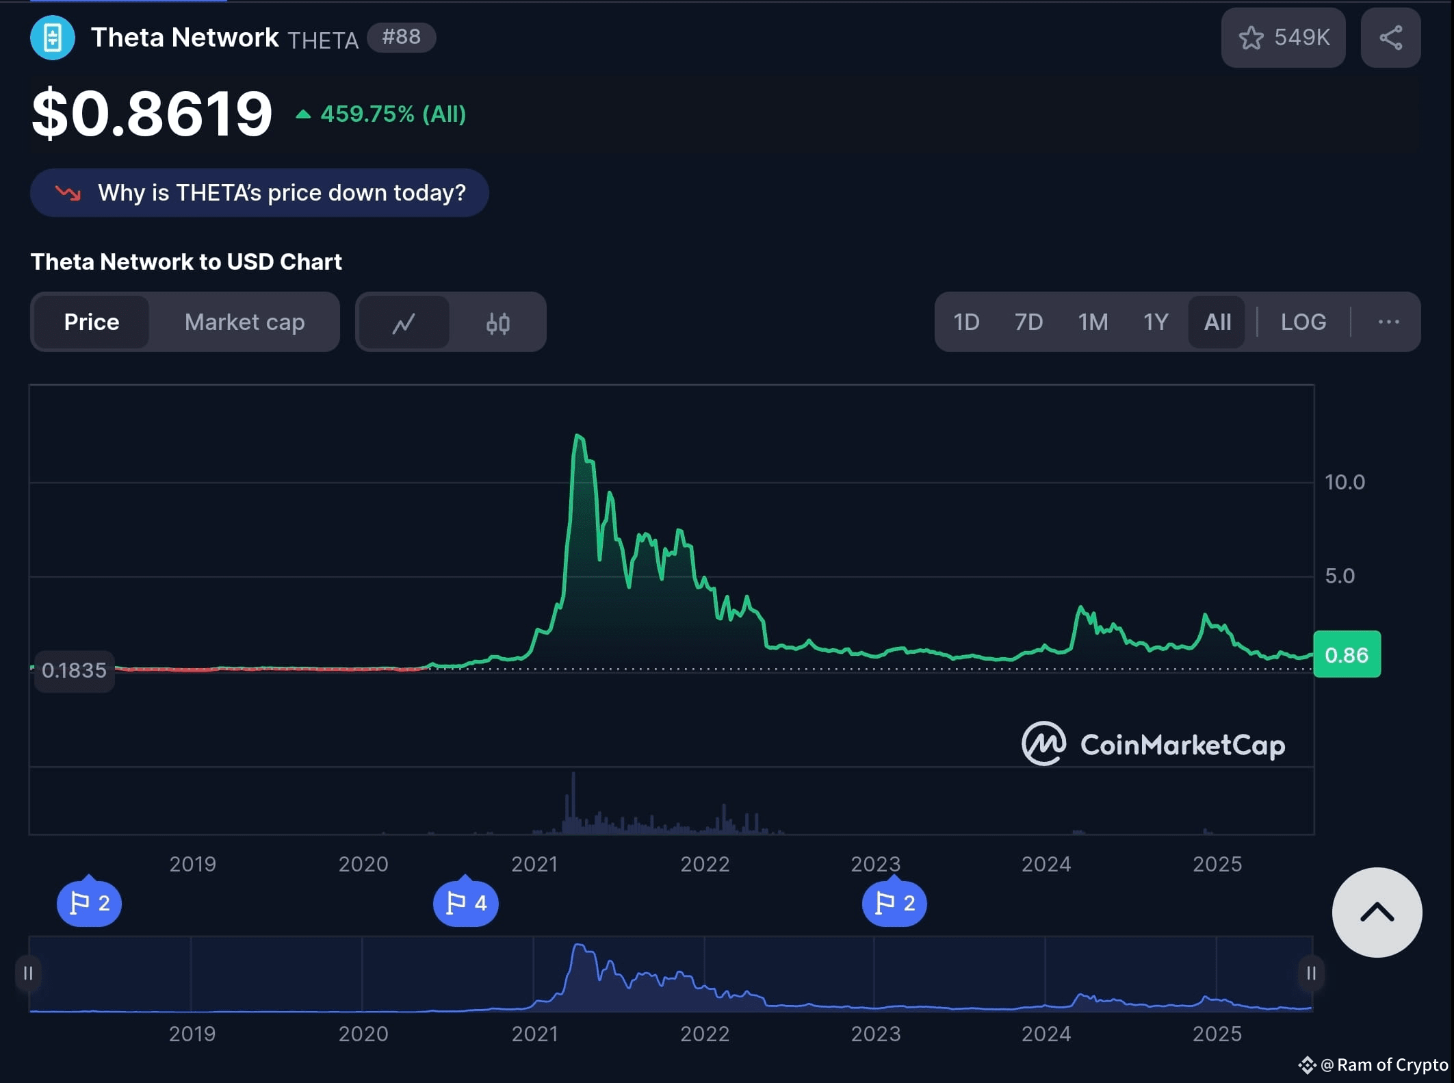Click the price peak on the 2021 chart line
This screenshot has height=1083, width=1454.
579,435
